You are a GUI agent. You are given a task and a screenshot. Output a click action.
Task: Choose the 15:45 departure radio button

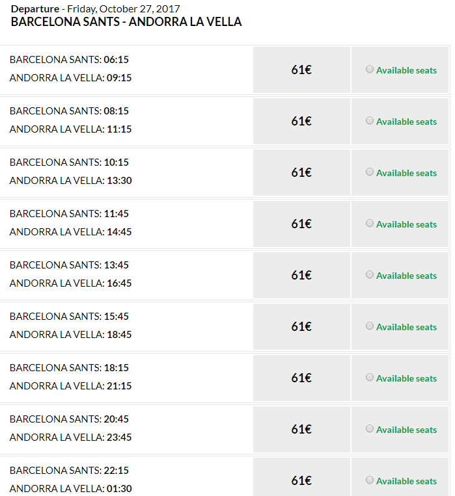click(x=370, y=326)
